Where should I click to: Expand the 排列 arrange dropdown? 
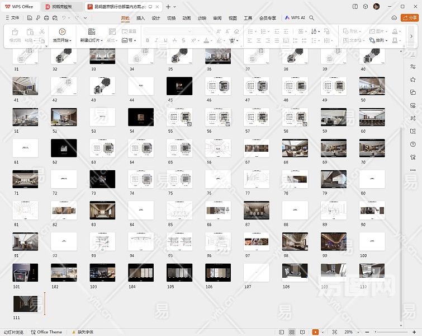tap(381, 40)
